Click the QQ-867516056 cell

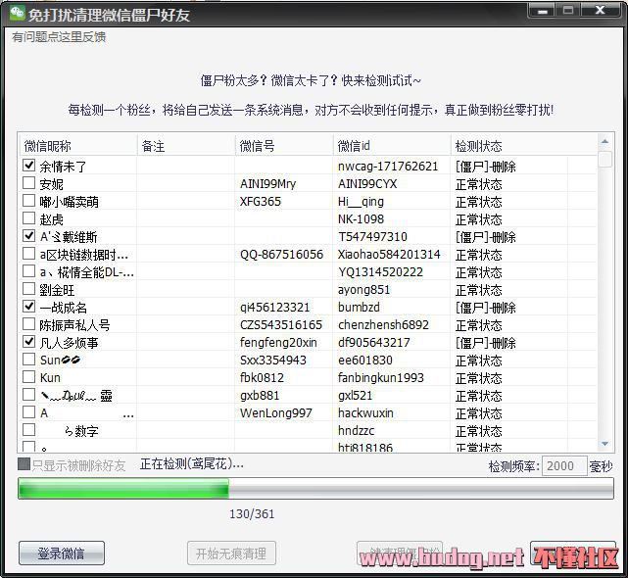281,255
